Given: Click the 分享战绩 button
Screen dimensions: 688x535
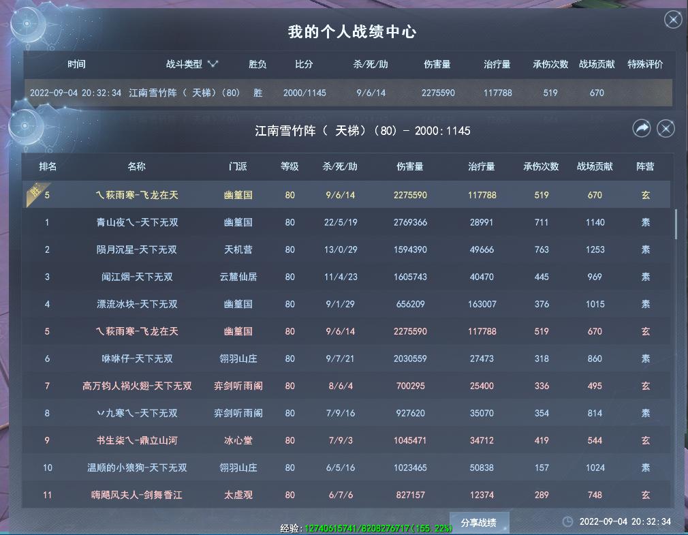Looking at the screenshot, I should pyautogui.click(x=479, y=523).
